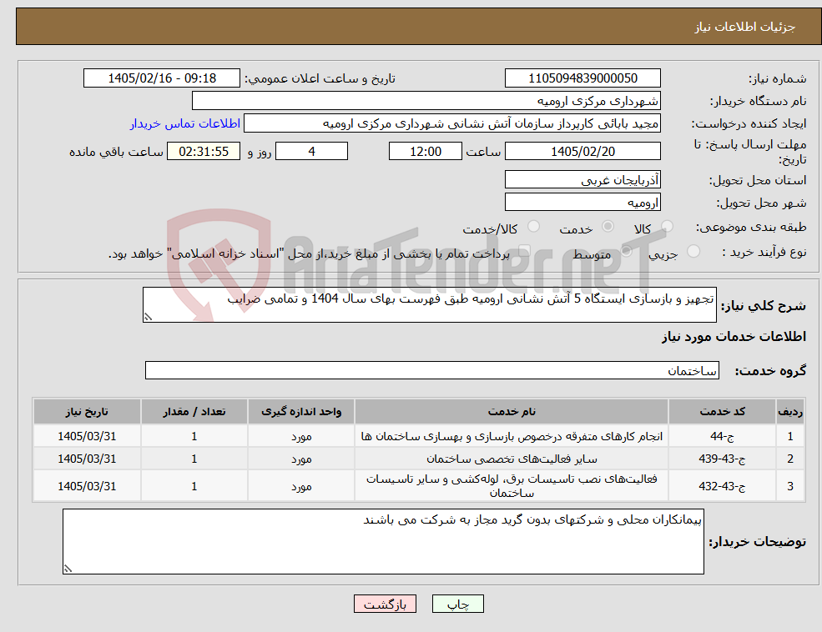Select the کالا radio button
Screen dimensions: 822x632
pyautogui.click(x=667, y=226)
